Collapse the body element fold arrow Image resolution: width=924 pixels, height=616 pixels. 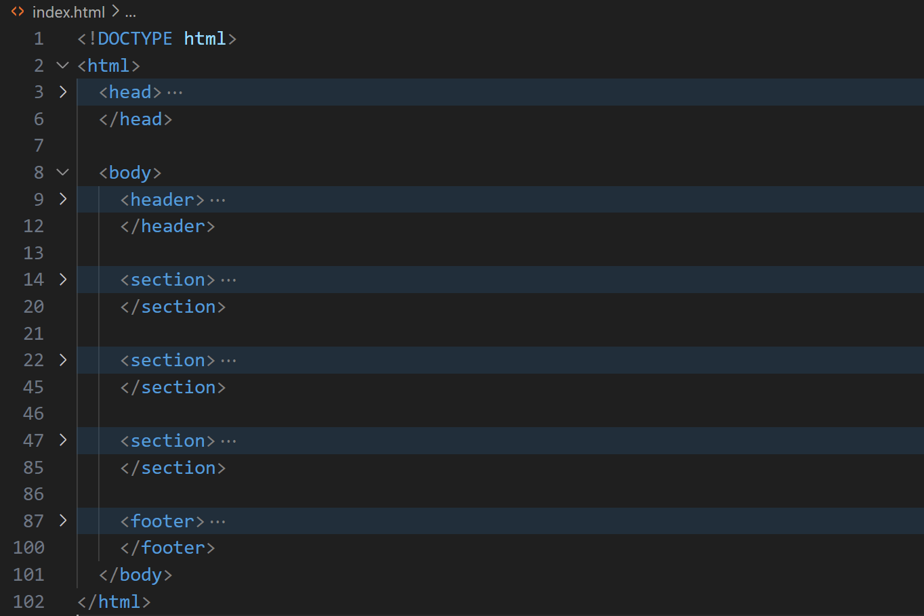(63, 173)
